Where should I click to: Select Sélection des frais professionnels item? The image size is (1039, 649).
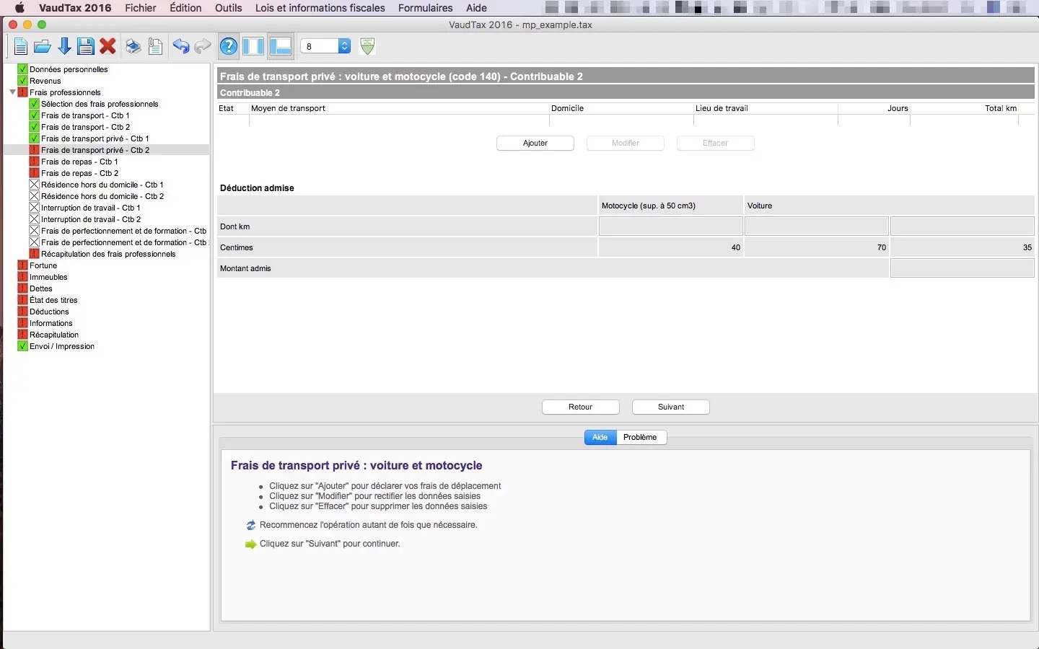coord(100,104)
